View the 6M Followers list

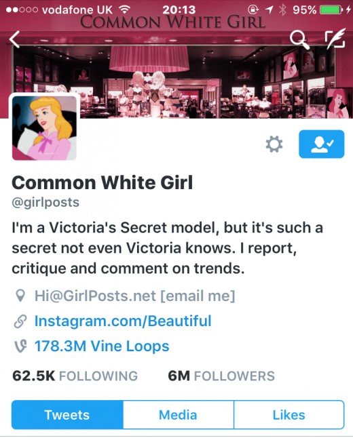[x=221, y=376]
